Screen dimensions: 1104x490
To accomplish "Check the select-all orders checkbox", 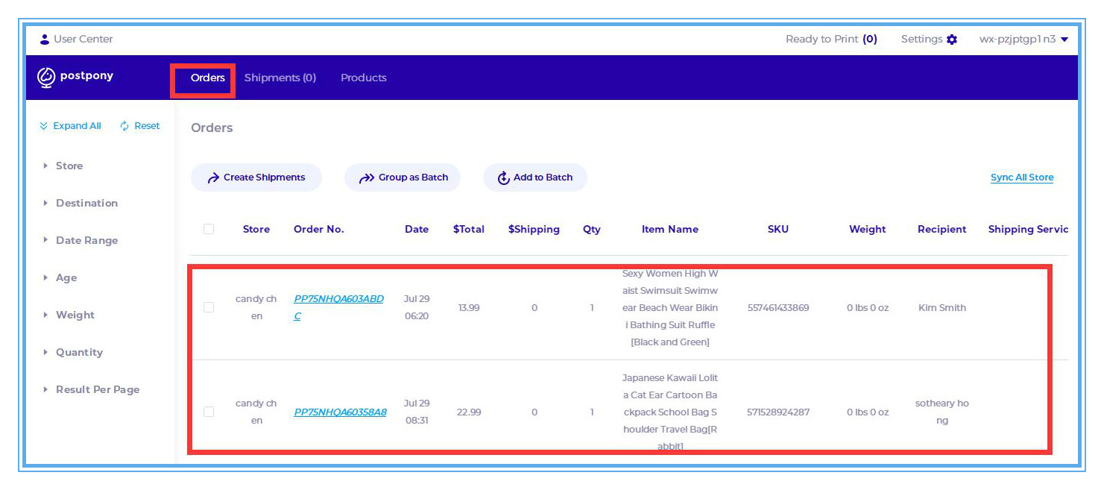I will click(209, 229).
